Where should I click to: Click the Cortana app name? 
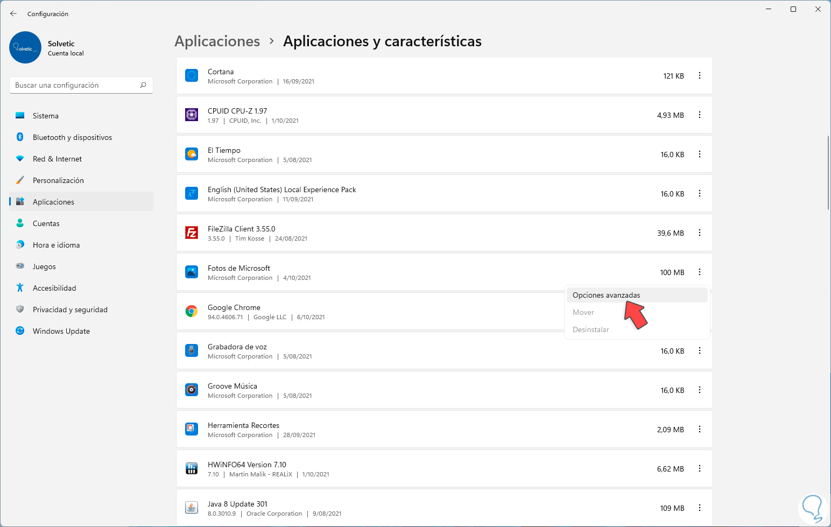221,72
